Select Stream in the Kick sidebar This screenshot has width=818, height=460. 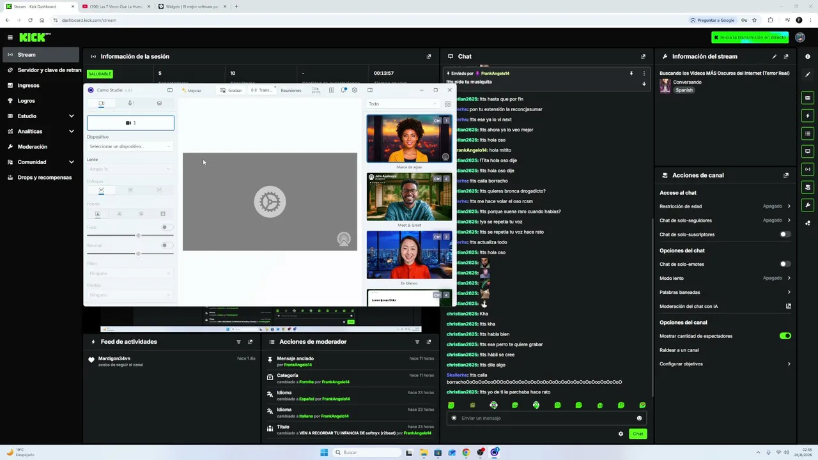click(40, 55)
